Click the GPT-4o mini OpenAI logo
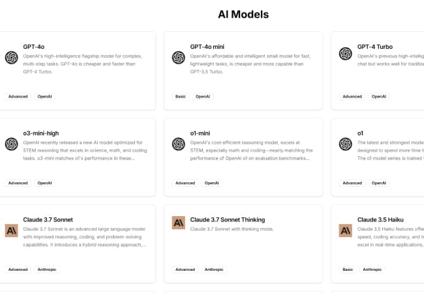The height and width of the screenshot is (293, 424). pos(178,58)
